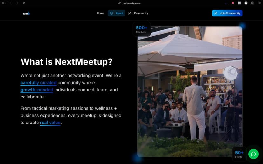The width and height of the screenshot is (263, 164).
Task: Click the 'real value' highlighted text
Action: (50, 123)
